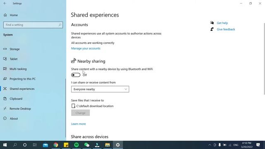Open File Explorer from the taskbar
The width and height of the screenshot is (265, 149).
pos(108,145)
